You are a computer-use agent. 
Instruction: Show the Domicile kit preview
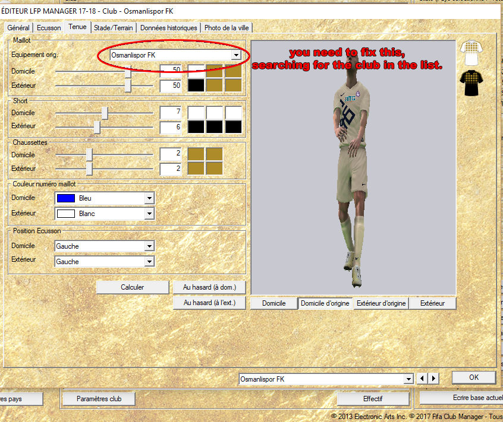[273, 303]
